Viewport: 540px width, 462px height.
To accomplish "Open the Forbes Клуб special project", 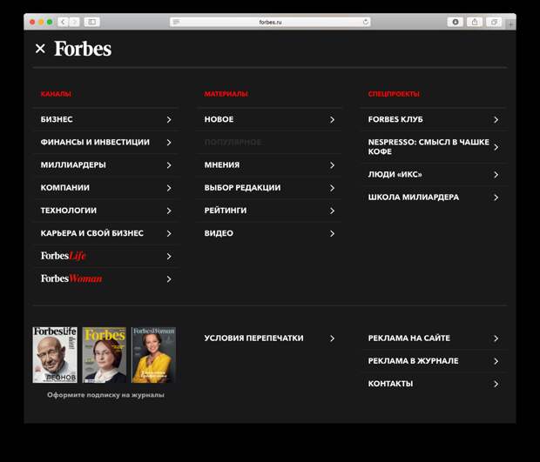I will click(433, 119).
